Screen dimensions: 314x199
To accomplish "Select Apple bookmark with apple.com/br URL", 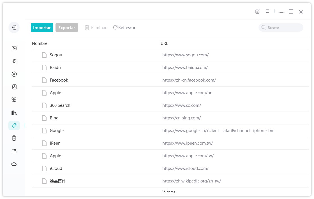I will point(56,93).
